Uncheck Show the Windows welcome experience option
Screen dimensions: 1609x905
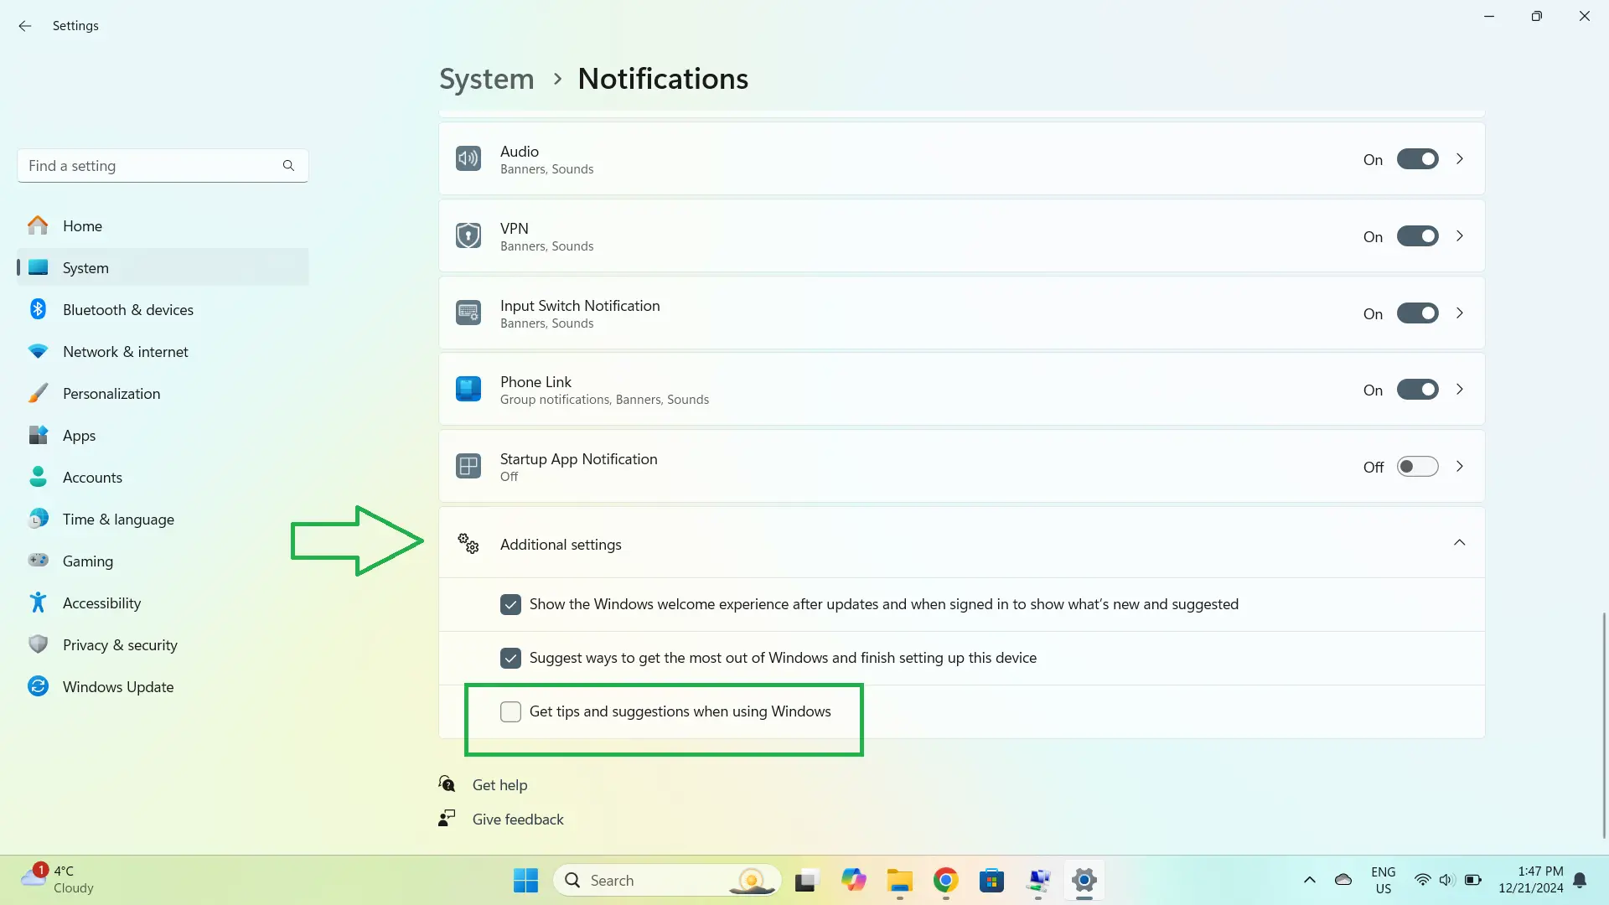coord(510,604)
